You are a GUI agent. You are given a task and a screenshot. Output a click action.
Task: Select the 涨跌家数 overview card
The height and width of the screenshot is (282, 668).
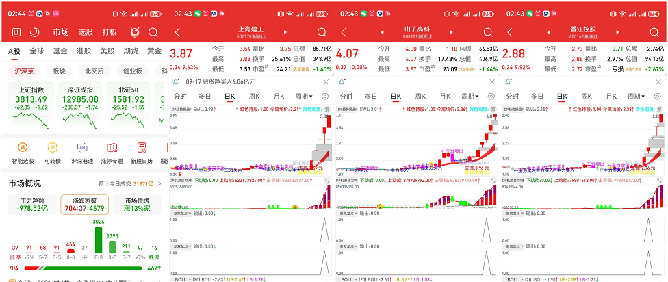pos(84,205)
